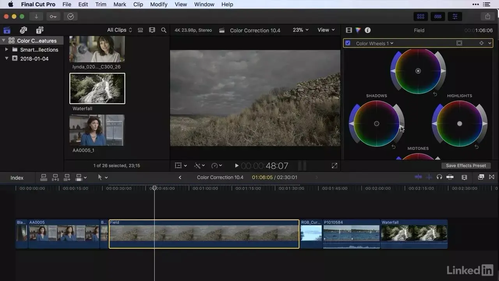The width and height of the screenshot is (499, 281).
Task: Open the Video inspector filmstrip icon
Action: click(x=349, y=30)
